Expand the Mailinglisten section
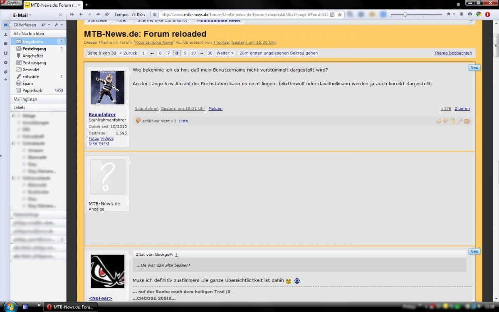 38,99
